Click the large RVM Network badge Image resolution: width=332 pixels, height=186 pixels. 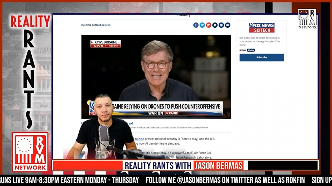pos(30,152)
